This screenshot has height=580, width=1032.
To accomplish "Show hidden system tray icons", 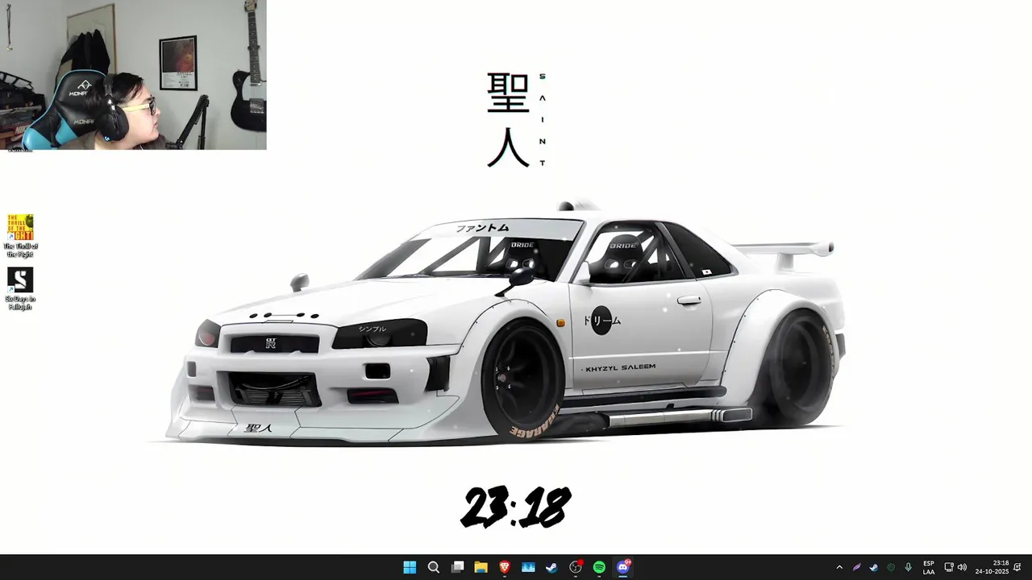I will pos(839,567).
